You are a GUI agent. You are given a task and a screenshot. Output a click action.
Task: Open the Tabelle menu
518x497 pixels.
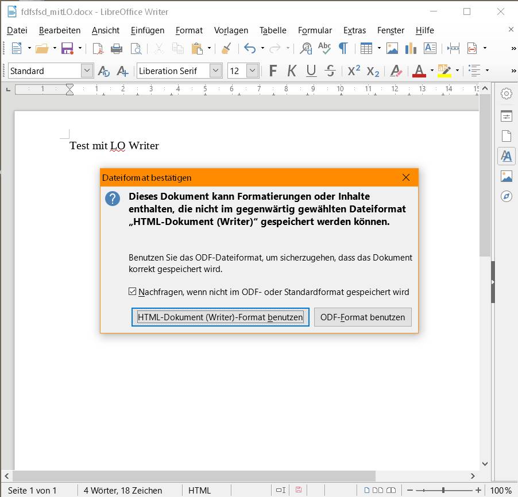[x=272, y=30]
